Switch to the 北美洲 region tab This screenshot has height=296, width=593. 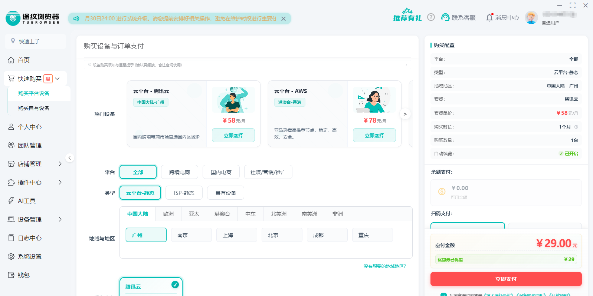click(x=278, y=214)
